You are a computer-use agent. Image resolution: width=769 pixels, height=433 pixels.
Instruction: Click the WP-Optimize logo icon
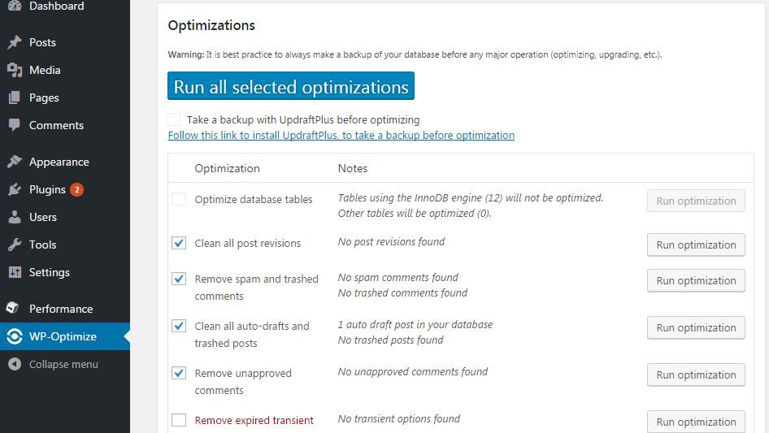pyautogui.click(x=15, y=336)
